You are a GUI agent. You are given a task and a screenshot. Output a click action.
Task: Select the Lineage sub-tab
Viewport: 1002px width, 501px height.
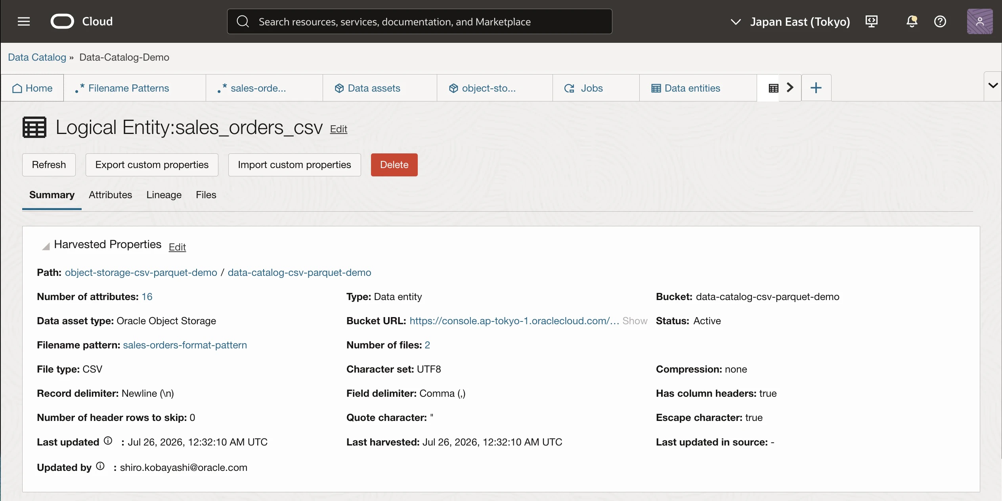(164, 195)
